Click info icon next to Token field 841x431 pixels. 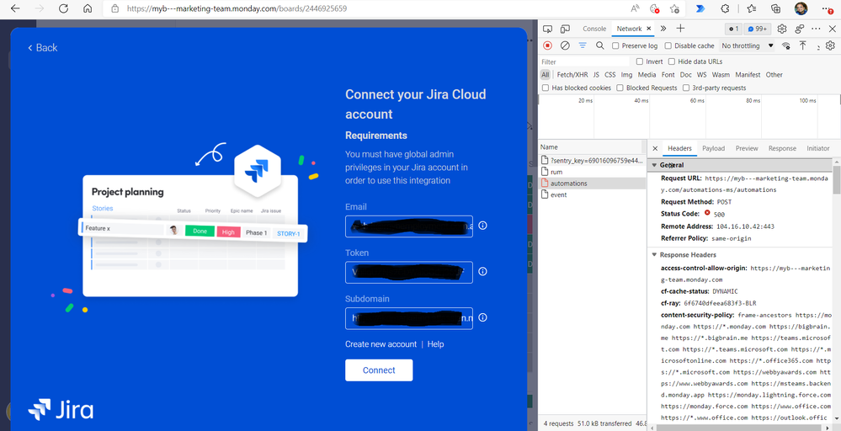(482, 272)
